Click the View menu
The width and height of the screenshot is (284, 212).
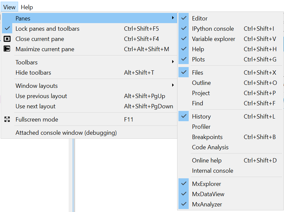click(x=10, y=7)
